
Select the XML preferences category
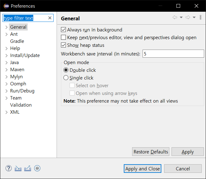(15, 112)
